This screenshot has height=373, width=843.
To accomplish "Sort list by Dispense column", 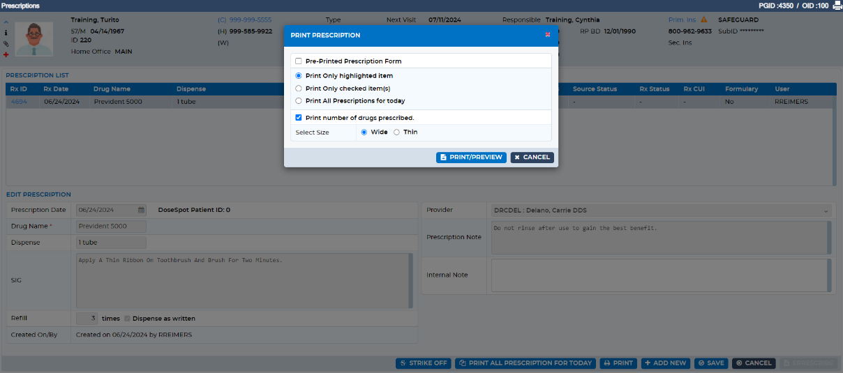I will [x=191, y=89].
